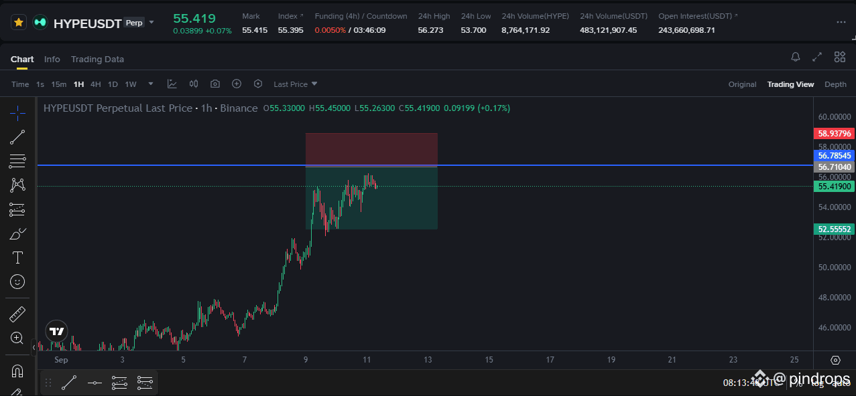Switch to the Trading Data tab

(97, 59)
